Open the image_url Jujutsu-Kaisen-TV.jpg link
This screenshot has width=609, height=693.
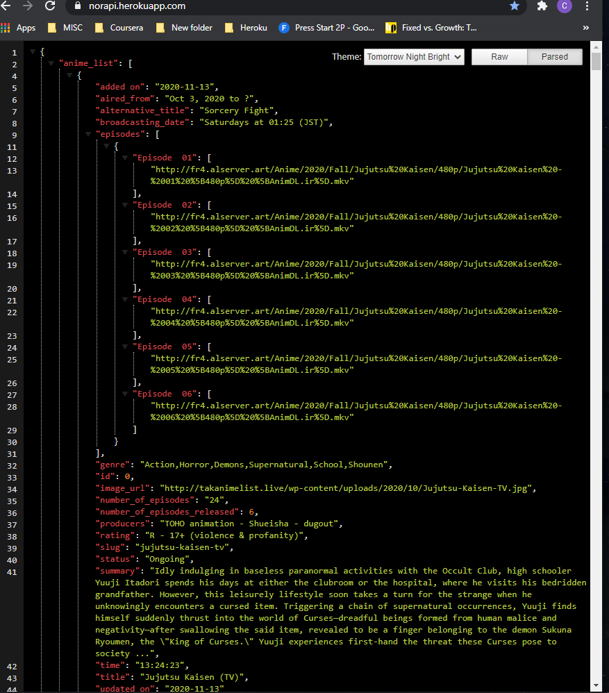coord(348,488)
